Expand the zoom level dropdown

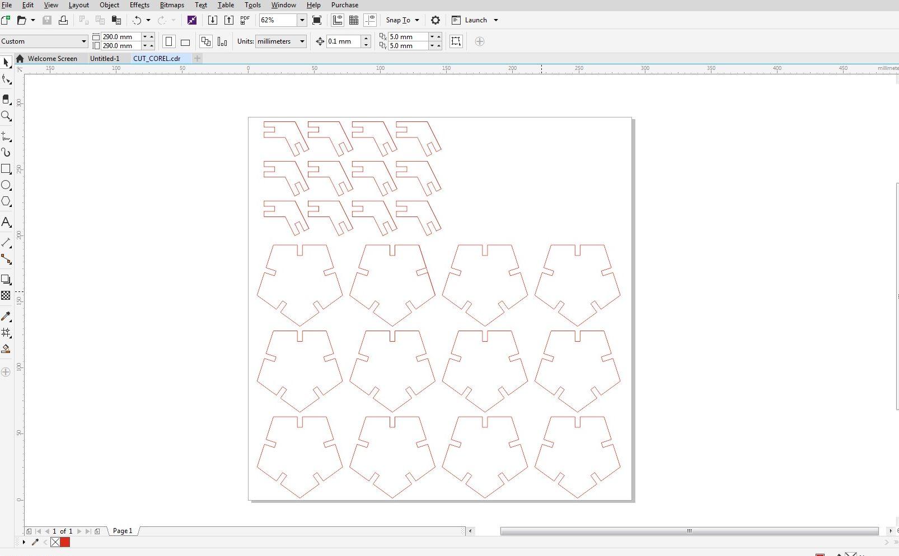click(302, 20)
